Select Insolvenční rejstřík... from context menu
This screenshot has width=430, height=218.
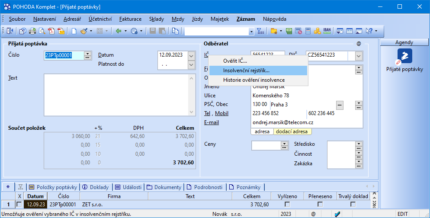pyautogui.click(x=258, y=71)
